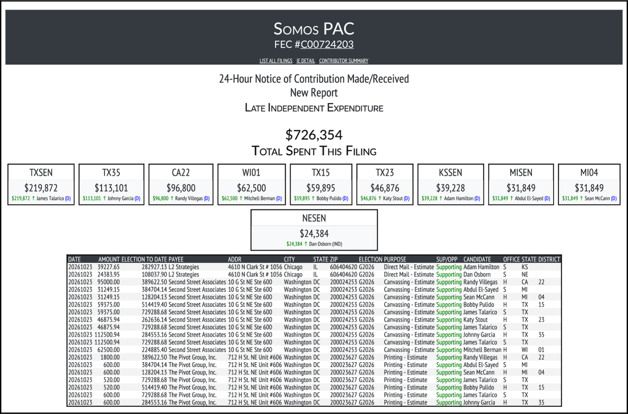The image size is (628, 414).
Task: Click the CANDIDATE column header
Action: point(477,259)
